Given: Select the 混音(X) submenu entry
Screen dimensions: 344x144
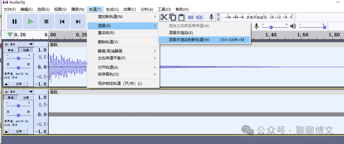Looking at the screenshot, I should [x=123, y=26].
